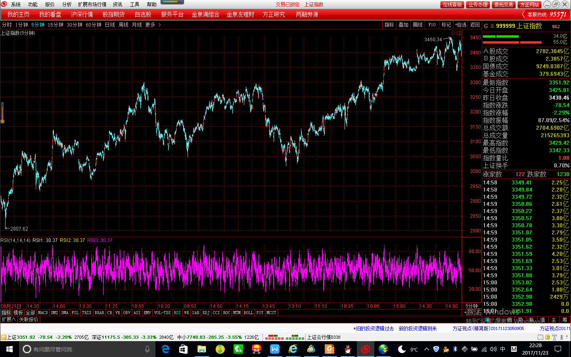571x357 pixels.
Task: Show hidden system tray icons
Action: pyautogui.click(x=426, y=349)
